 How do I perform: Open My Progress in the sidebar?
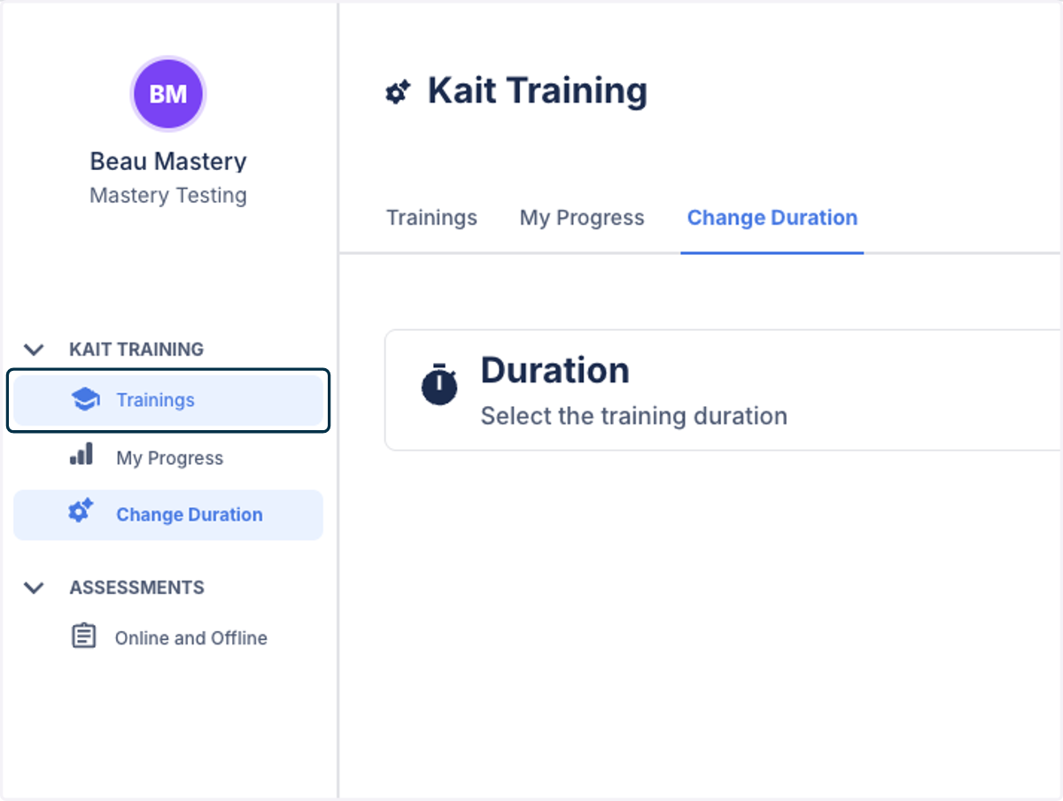pyautogui.click(x=168, y=458)
